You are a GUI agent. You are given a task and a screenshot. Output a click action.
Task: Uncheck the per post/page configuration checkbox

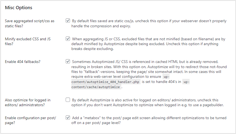pos(68,118)
